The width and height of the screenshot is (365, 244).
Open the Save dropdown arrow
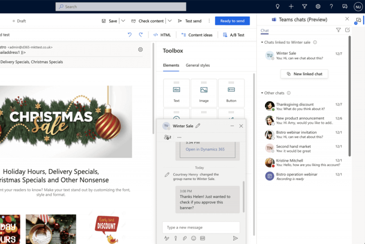123,21
